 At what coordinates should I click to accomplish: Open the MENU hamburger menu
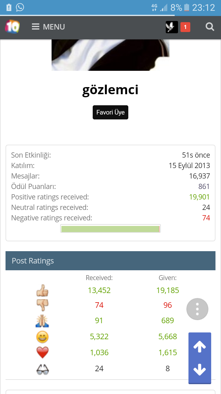coord(48,27)
